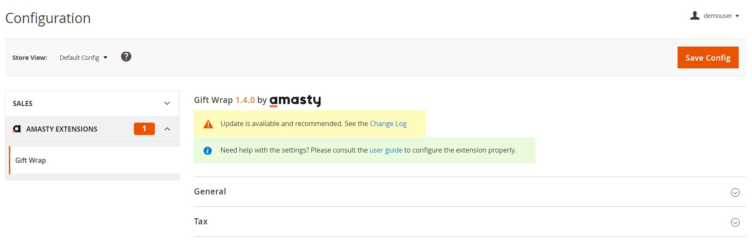This screenshot has height=241, width=752.
Task: Open the Store View Default Config dropdown
Action: click(x=83, y=58)
